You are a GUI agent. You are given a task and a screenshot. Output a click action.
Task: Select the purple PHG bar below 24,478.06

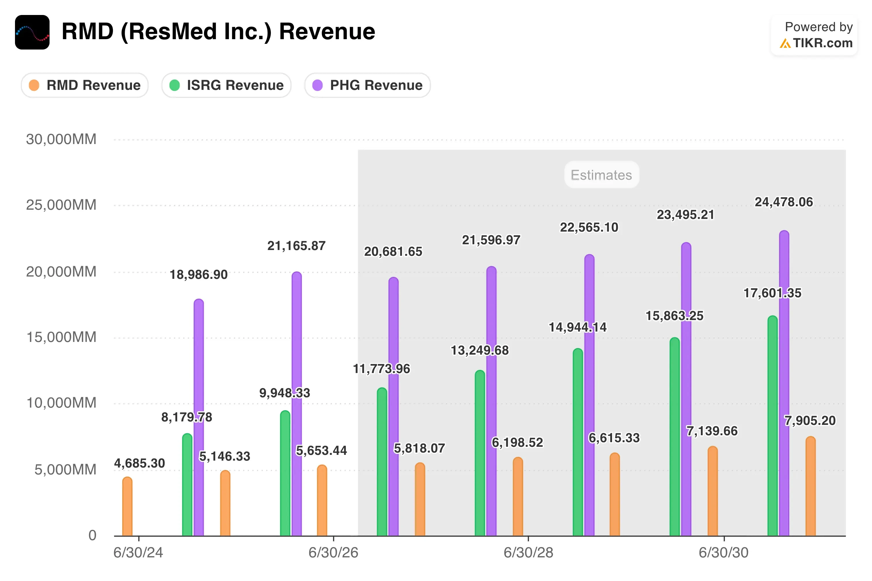tap(784, 383)
